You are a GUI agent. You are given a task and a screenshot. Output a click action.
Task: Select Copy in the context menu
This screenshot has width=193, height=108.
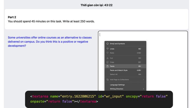coord(125,62)
